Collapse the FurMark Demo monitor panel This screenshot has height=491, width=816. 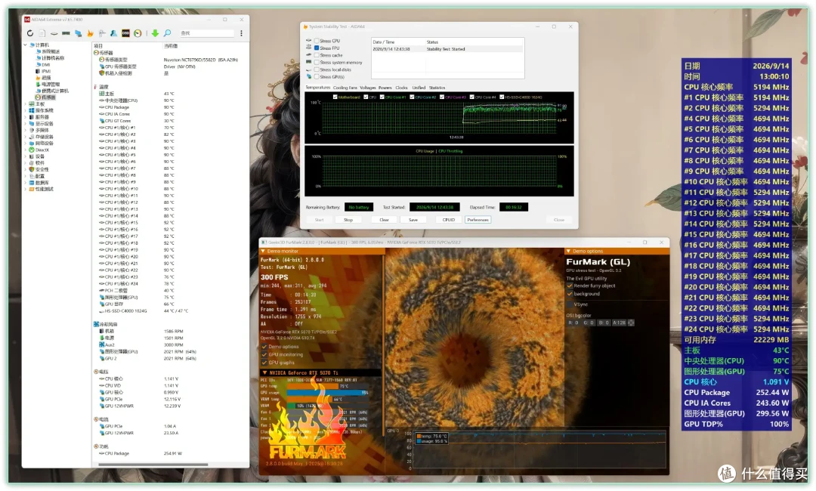point(263,252)
